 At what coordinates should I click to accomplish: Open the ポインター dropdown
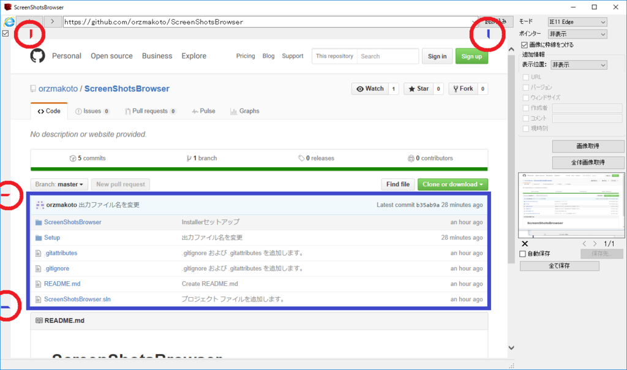577,34
